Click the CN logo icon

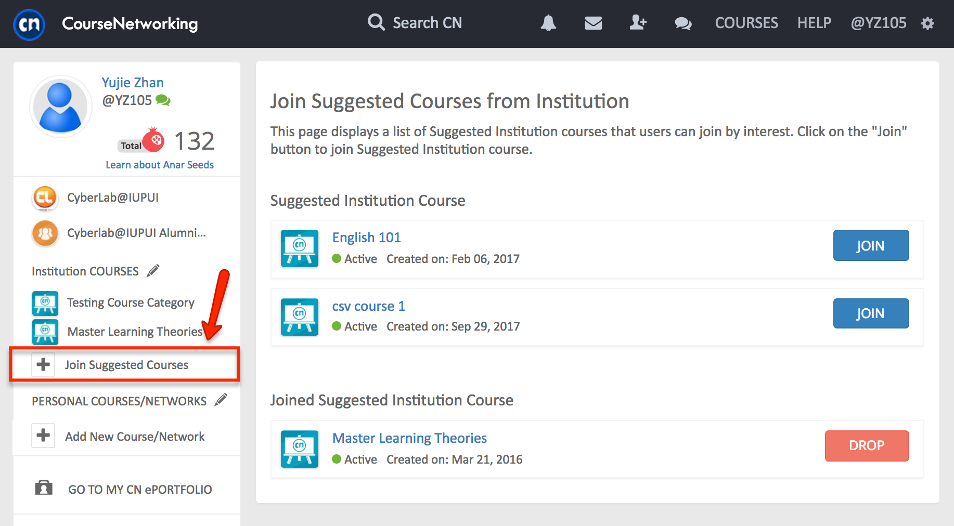click(x=29, y=24)
